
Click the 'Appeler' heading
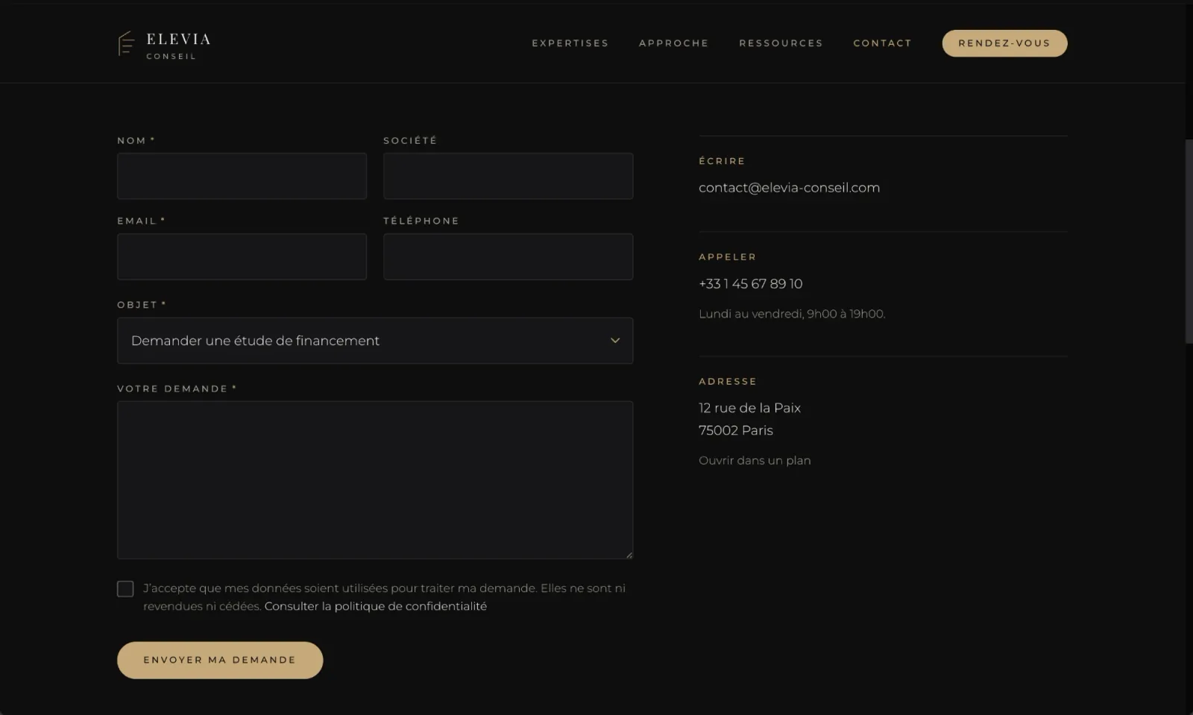point(727,256)
